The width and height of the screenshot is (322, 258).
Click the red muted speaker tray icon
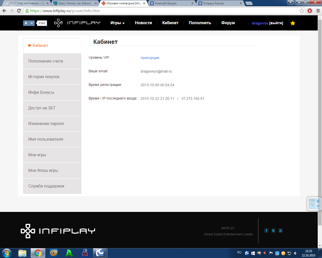point(265,253)
